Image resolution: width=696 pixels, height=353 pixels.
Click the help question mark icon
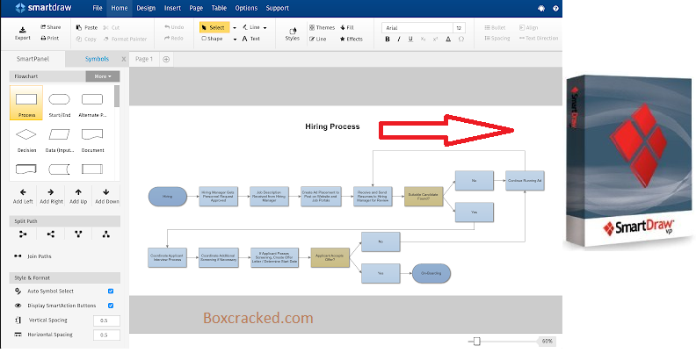pos(555,8)
